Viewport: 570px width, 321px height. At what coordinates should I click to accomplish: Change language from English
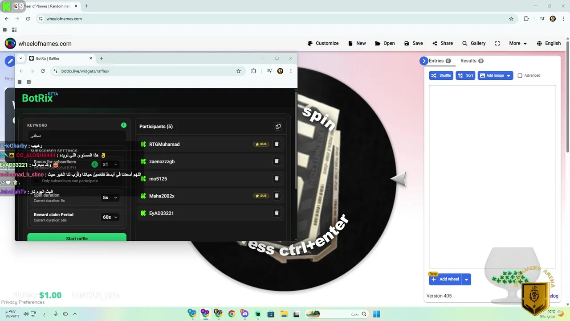pos(549,43)
